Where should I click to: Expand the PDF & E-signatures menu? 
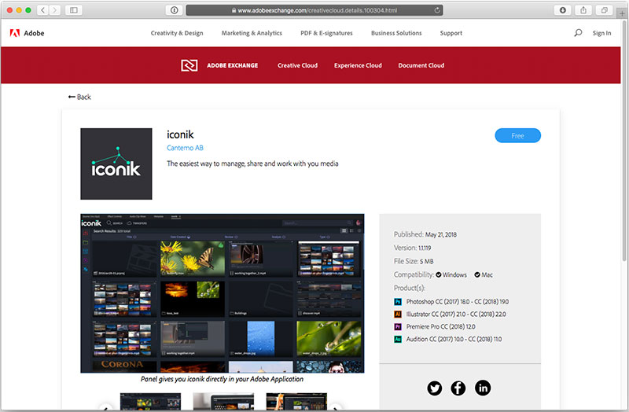click(x=326, y=33)
